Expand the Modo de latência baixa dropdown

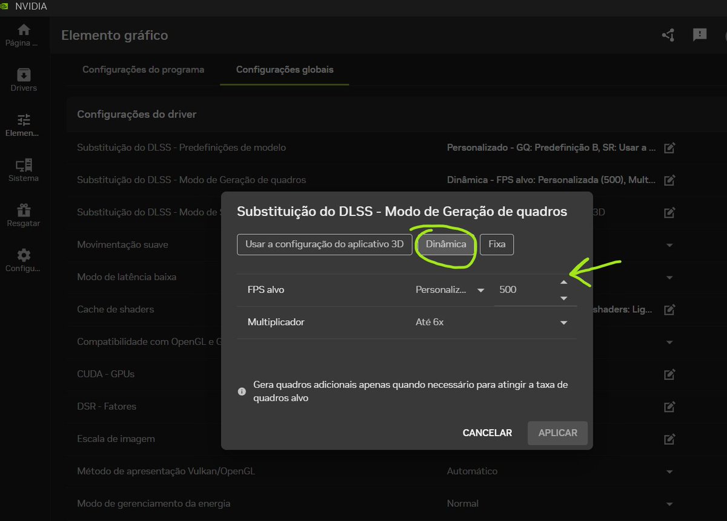click(669, 278)
